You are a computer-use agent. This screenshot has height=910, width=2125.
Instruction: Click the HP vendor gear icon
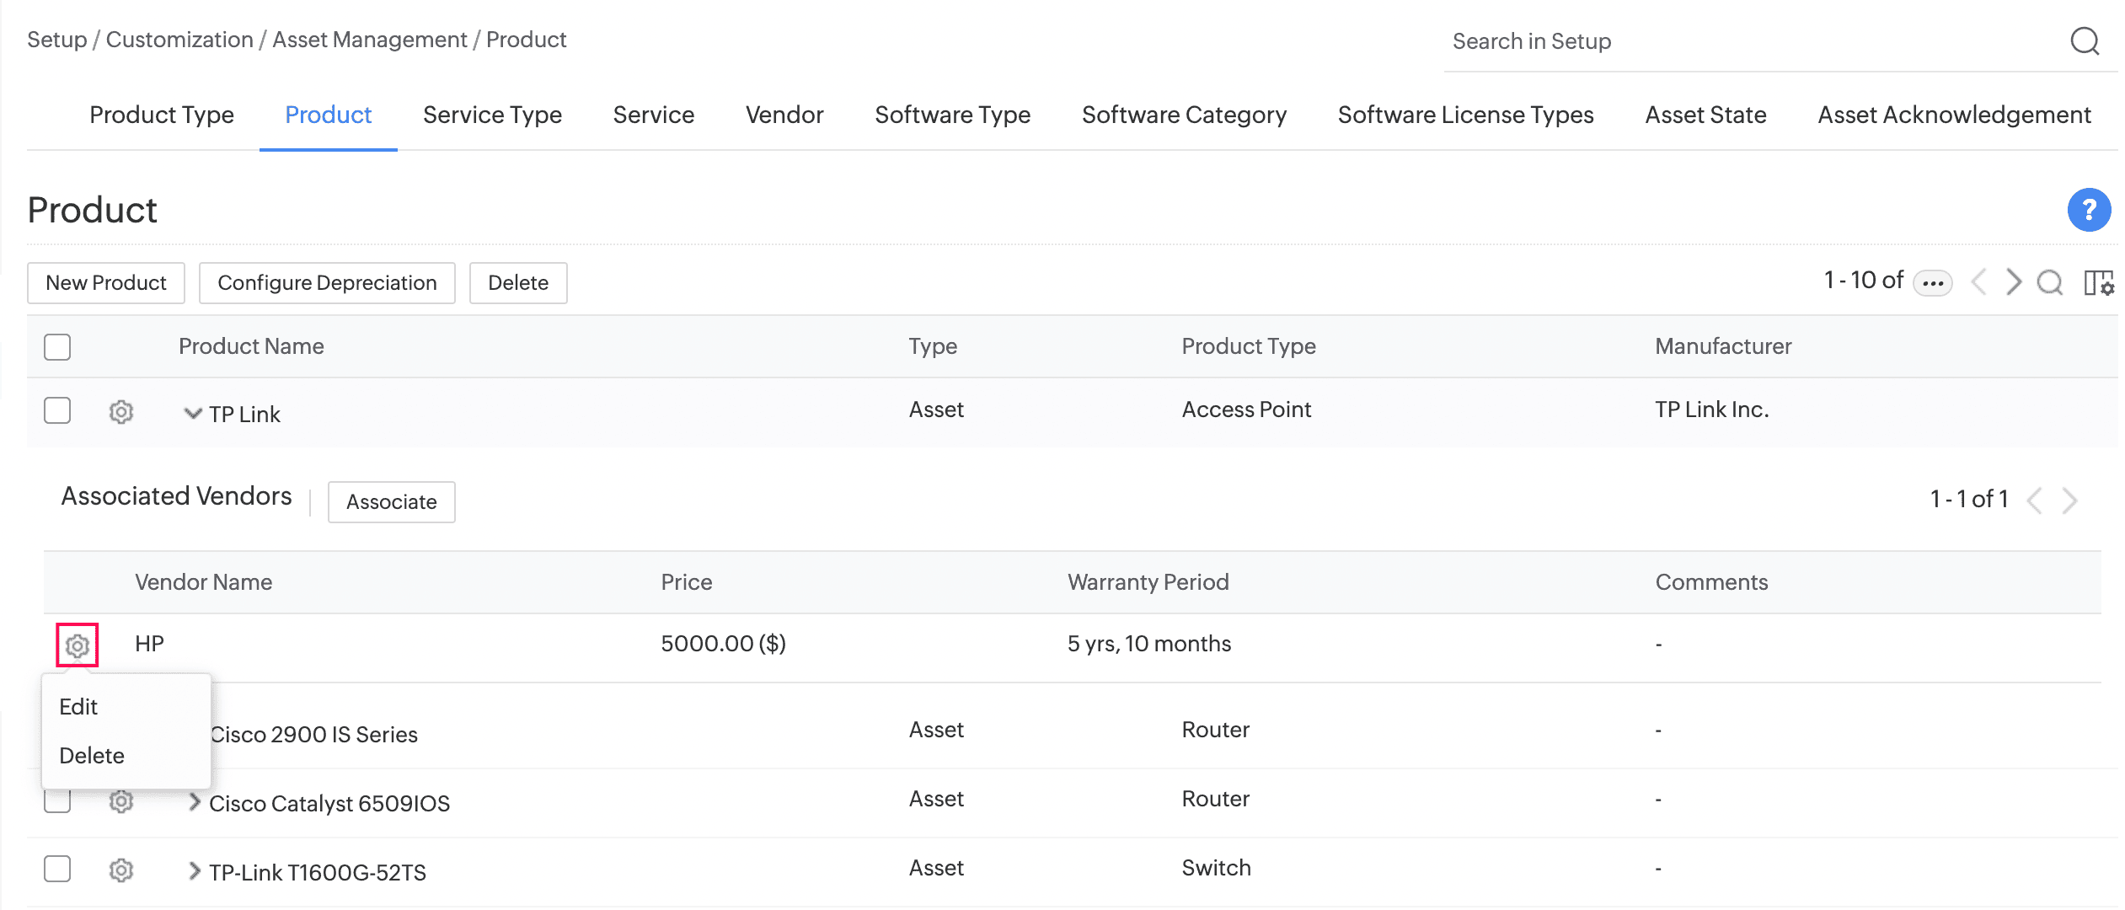coord(78,645)
